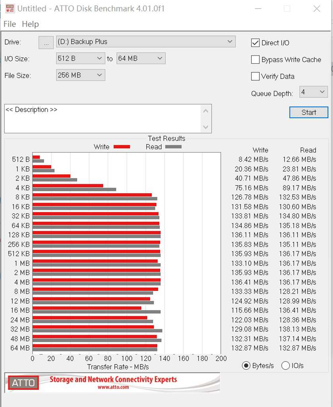Disable Direct I/O
This screenshot has width=333, height=407.
[255, 43]
